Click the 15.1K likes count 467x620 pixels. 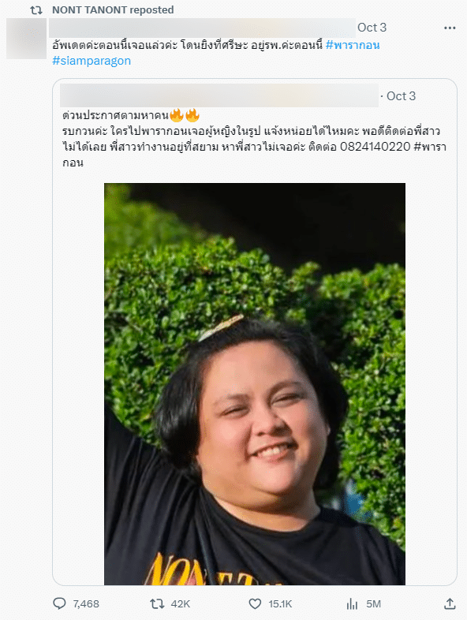point(280,603)
